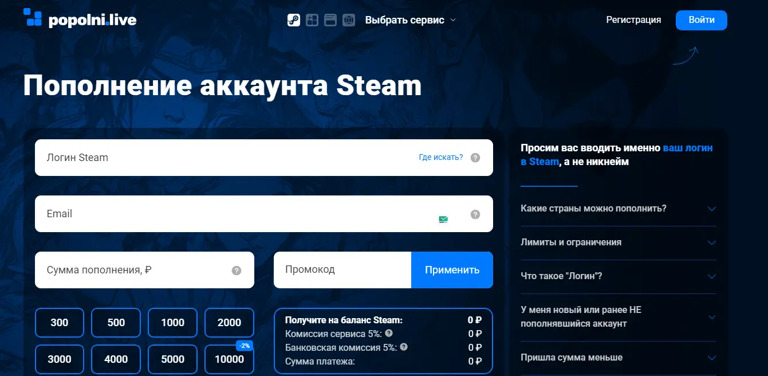
Task: Select the globe service icon in header
Action: [349, 20]
